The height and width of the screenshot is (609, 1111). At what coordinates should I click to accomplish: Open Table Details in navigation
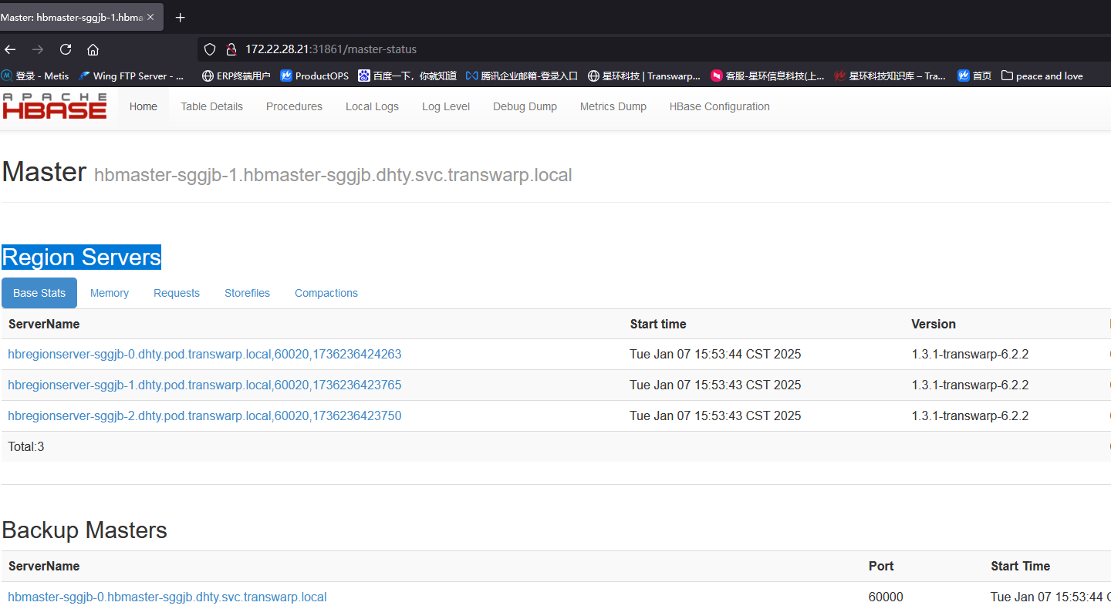click(211, 106)
